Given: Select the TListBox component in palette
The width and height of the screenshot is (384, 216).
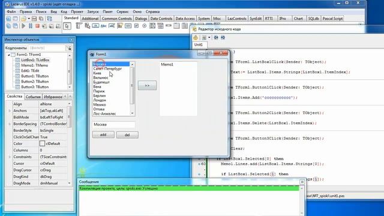Looking at the screenshot, I should click(x=152, y=26).
